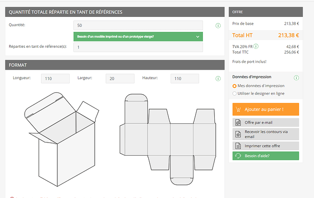Click the Hauteur input field
314x198 pixels.
point(185,79)
